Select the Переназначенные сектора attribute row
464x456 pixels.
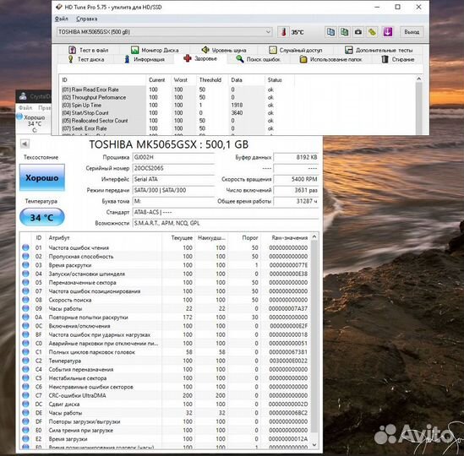click(x=166, y=282)
